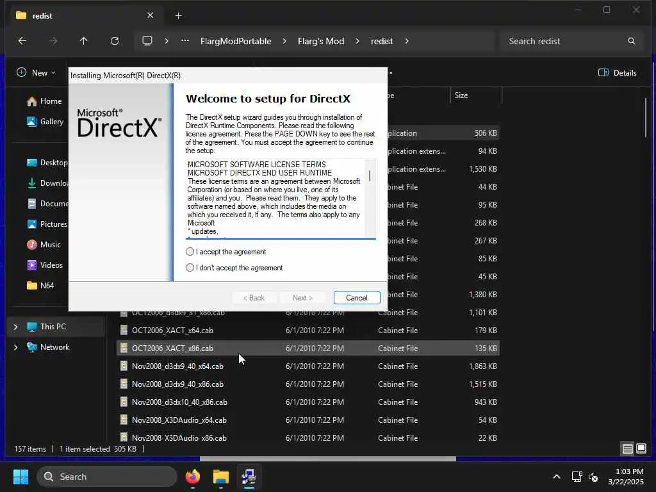Click the Nov2008_X3DAudio_x86.cab file icon
Image resolution: width=656 pixels, height=492 pixels.
pos(124,437)
